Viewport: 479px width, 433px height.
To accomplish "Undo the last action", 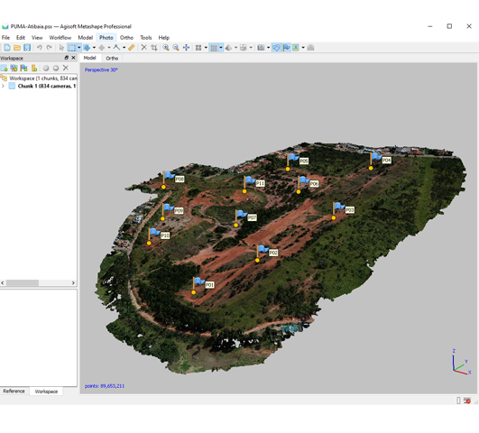I will [x=39, y=48].
